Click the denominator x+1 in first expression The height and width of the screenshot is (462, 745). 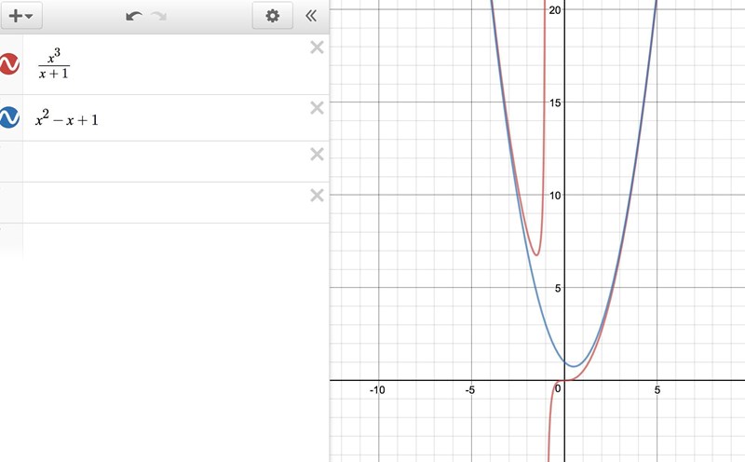pyautogui.click(x=52, y=75)
